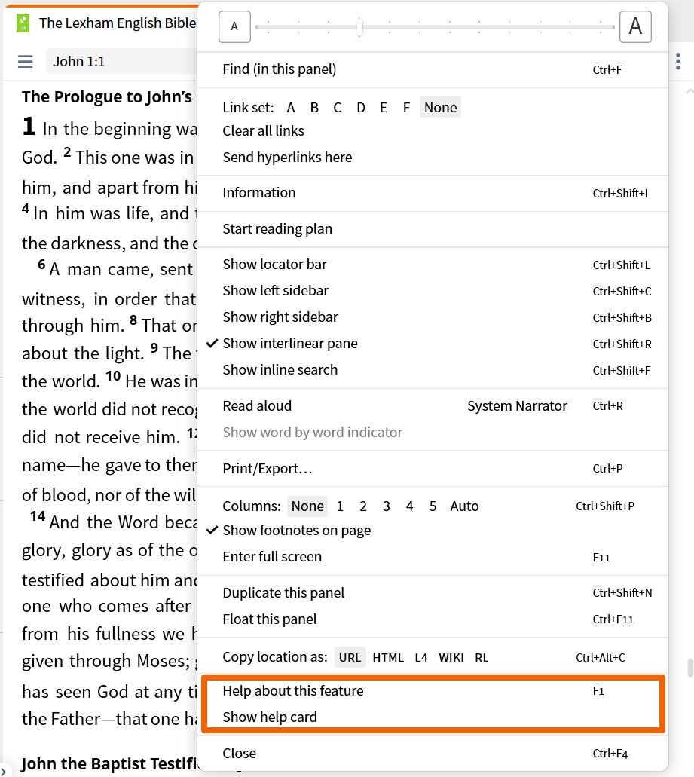Open the System Narrator voice selector
This screenshot has width=694, height=777.
(517, 406)
